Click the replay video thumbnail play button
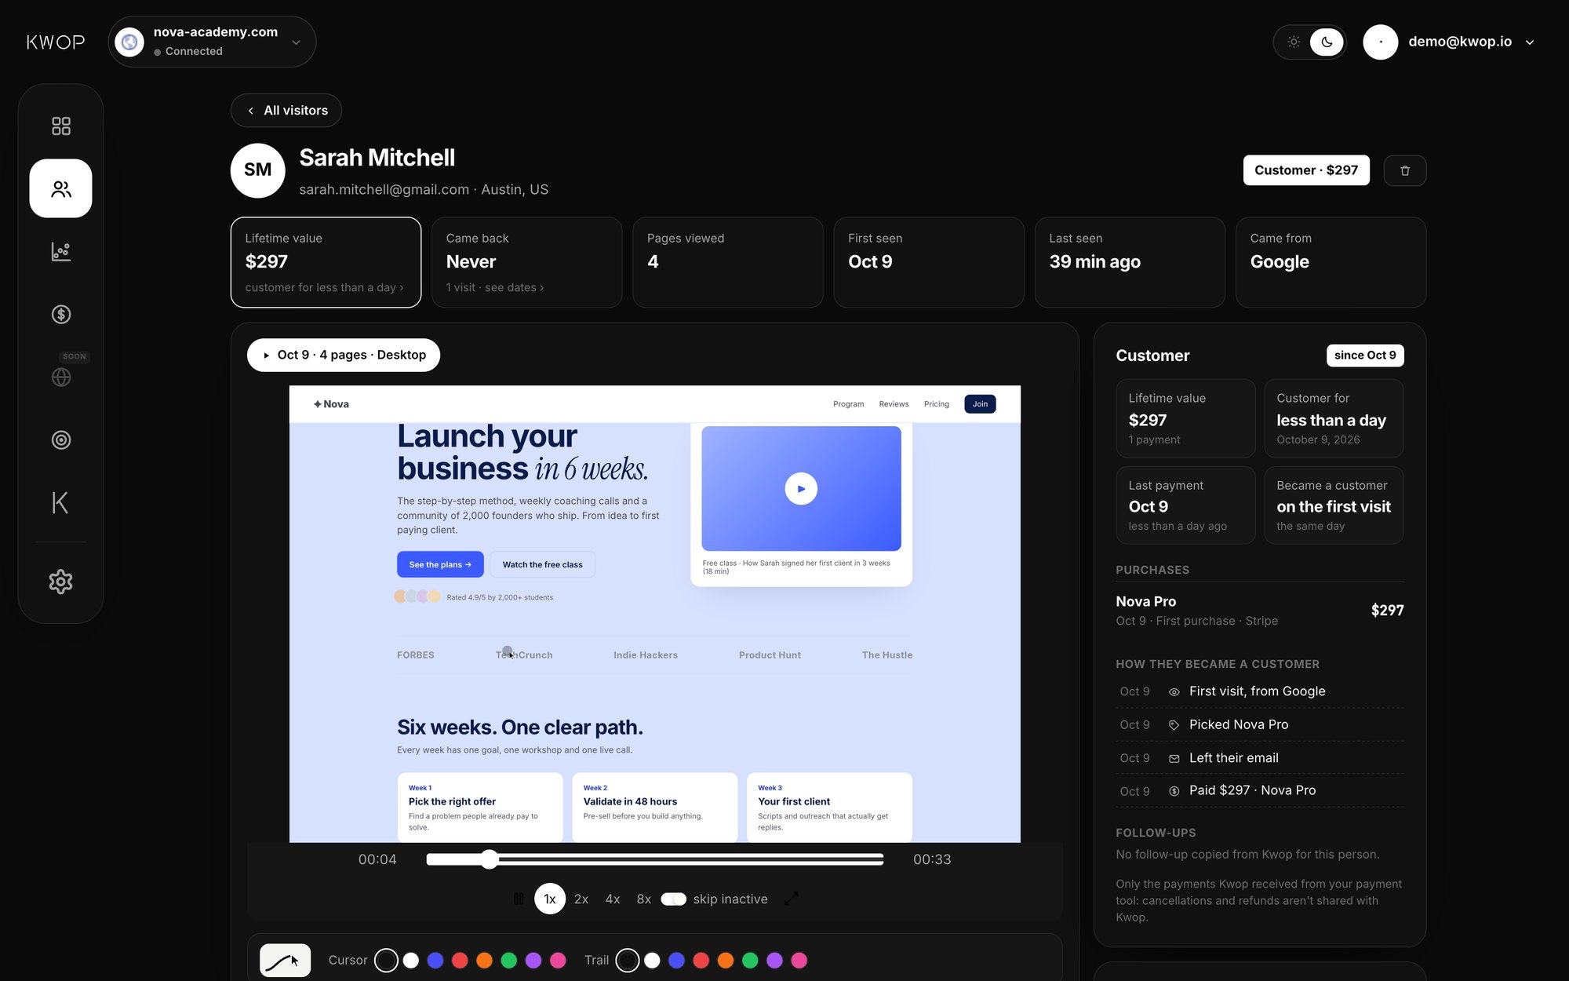 coord(801,488)
